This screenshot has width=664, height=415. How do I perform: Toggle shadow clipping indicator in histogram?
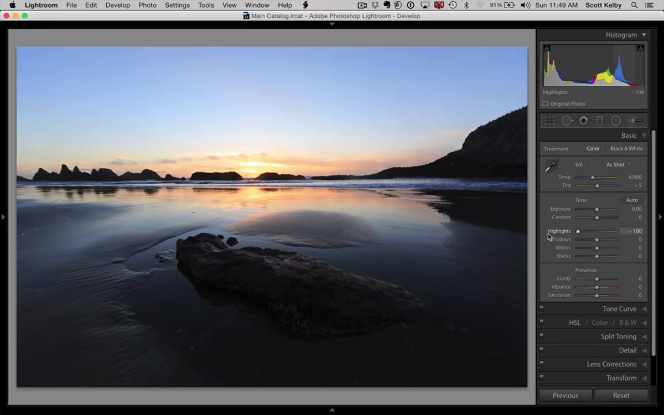point(547,48)
